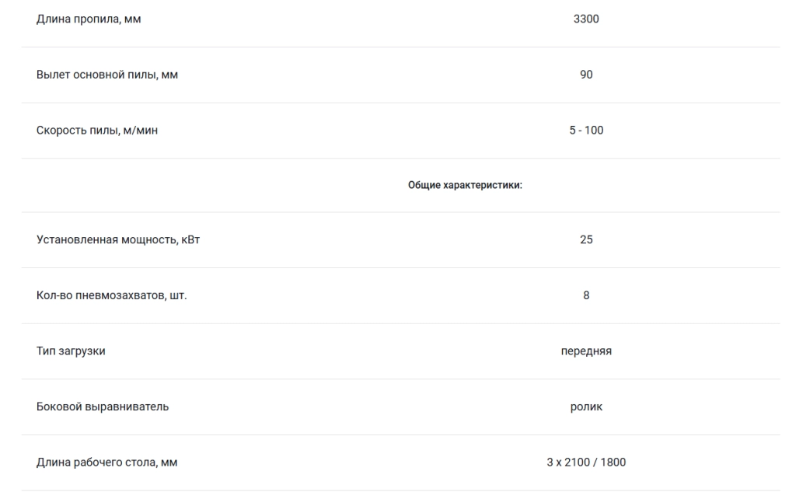The image size is (796, 499).
Task: Select the saw speed value 5 - 100
Action: coord(586,130)
